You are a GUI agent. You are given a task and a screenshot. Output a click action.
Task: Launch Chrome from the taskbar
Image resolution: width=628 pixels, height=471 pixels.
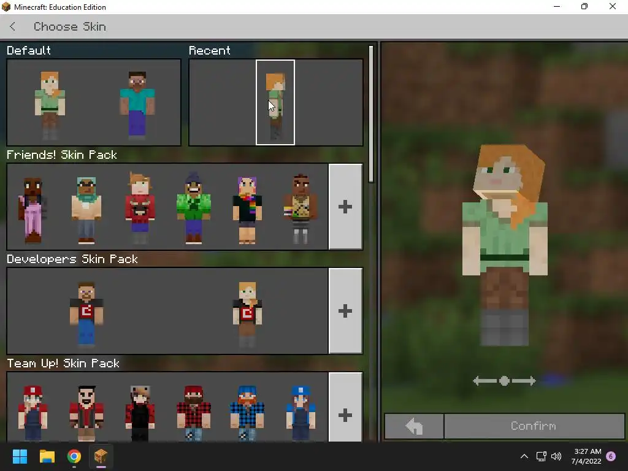[74, 456]
